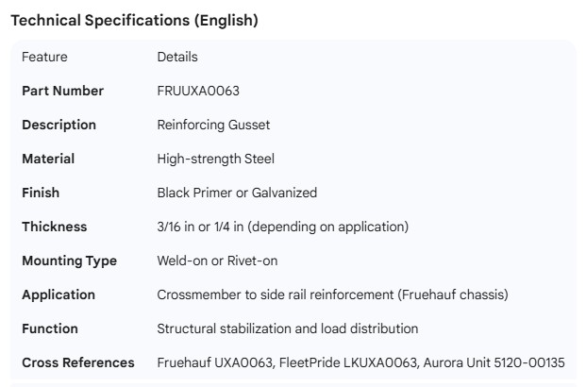Select the Function row label
Image resolution: width=586 pixels, height=387 pixels.
[50, 328]
